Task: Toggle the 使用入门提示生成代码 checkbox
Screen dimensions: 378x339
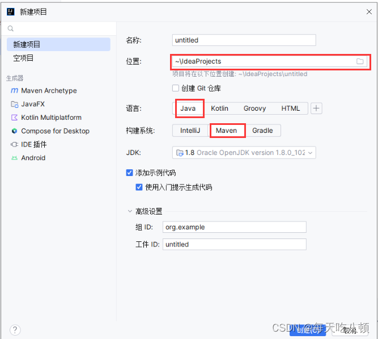Action: tap(139, 187)
